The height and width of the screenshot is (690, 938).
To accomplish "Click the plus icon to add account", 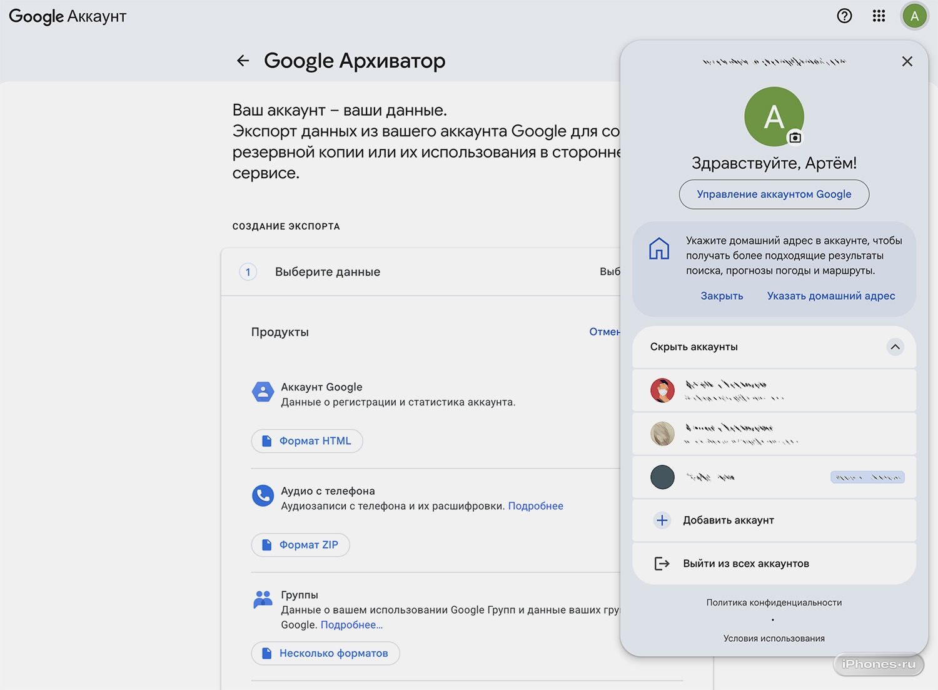I will point(662,520).
